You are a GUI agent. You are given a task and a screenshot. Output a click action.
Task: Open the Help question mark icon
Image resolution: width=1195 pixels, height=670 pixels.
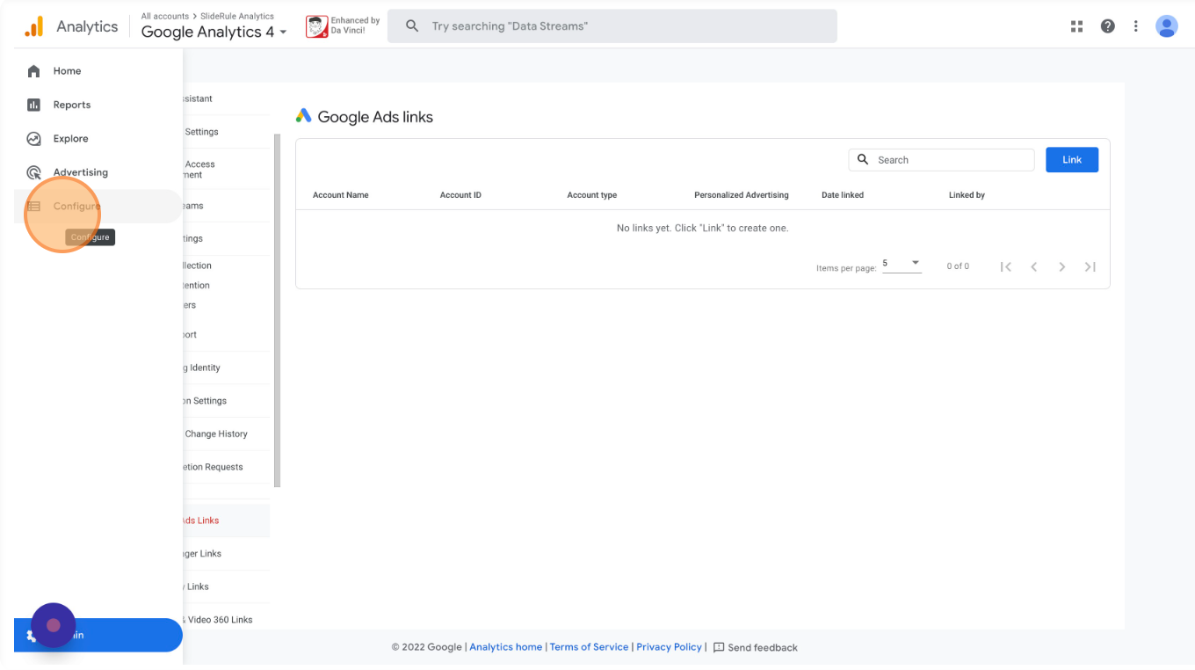[1107, 26]
